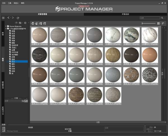Image resolution: width=168 pixels, height=136 pixels.
Task: Open the dropdown arrow beside the grid view icon
Action: [x=160, y=23]
